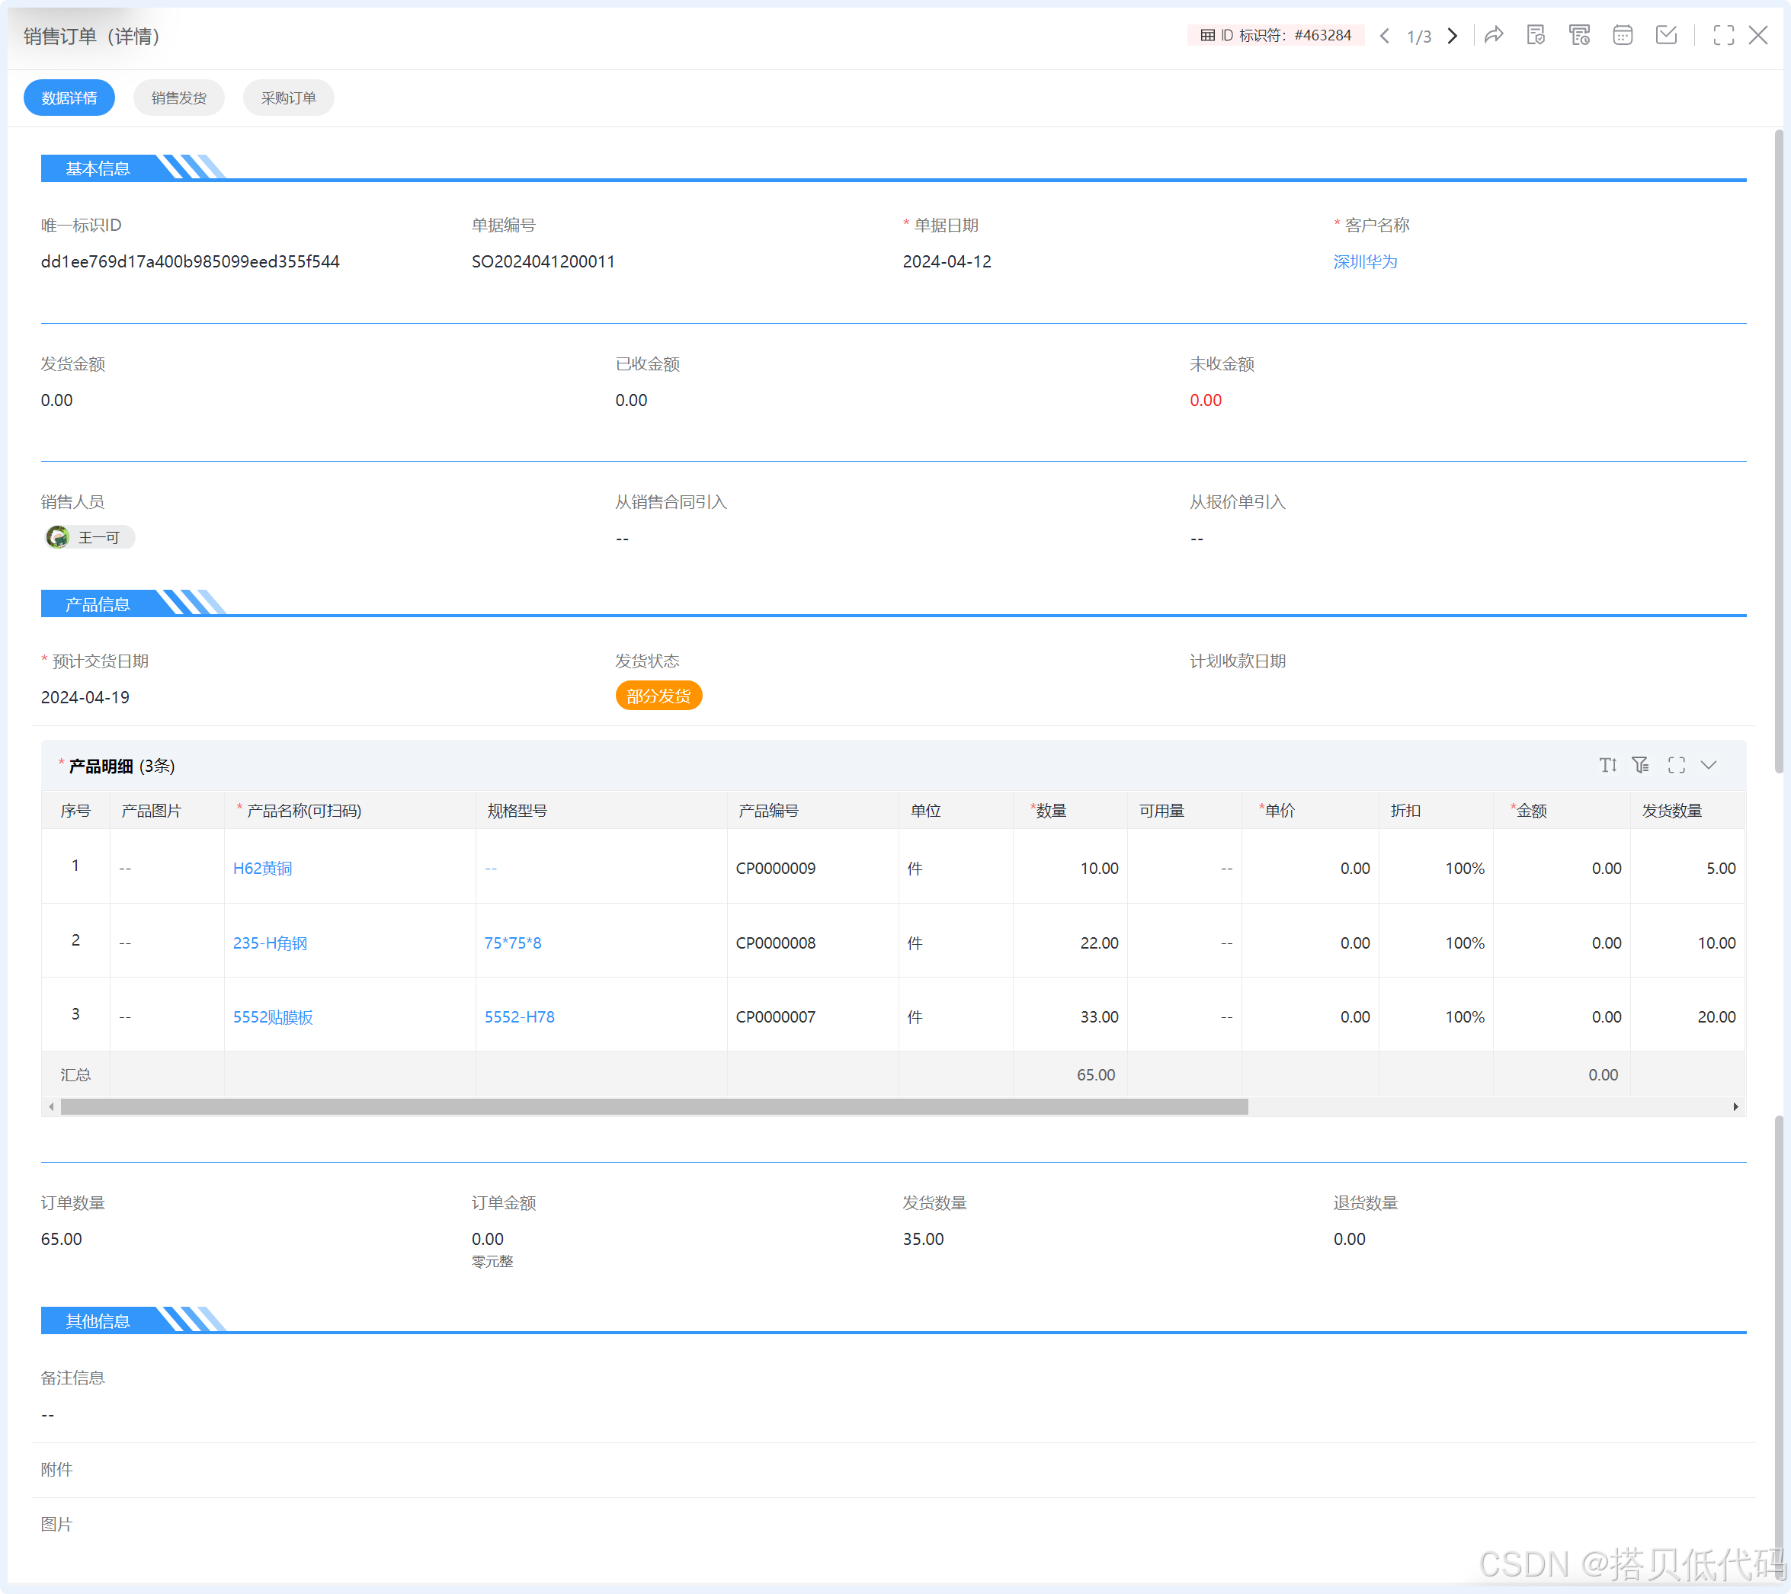Select the 数据详情 tab

[x=69, y=98]
